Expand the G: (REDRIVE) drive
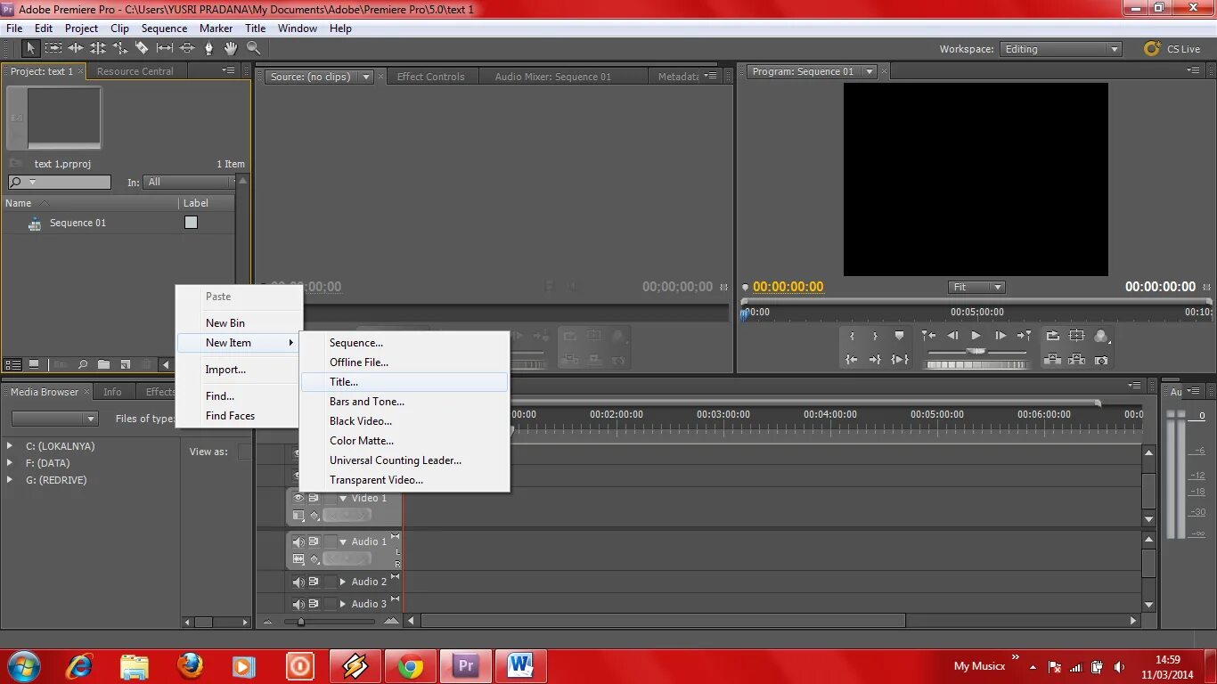The height and width of the screenshot is (684, 1217). 10,480
